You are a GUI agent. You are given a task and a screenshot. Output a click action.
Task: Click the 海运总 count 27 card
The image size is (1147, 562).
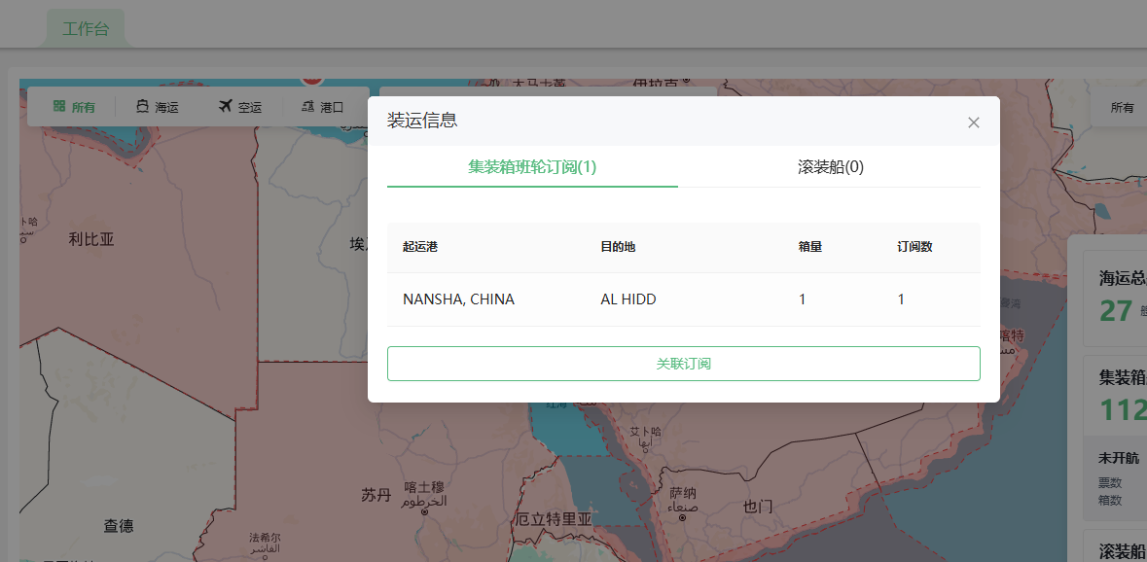point(1117,298)
